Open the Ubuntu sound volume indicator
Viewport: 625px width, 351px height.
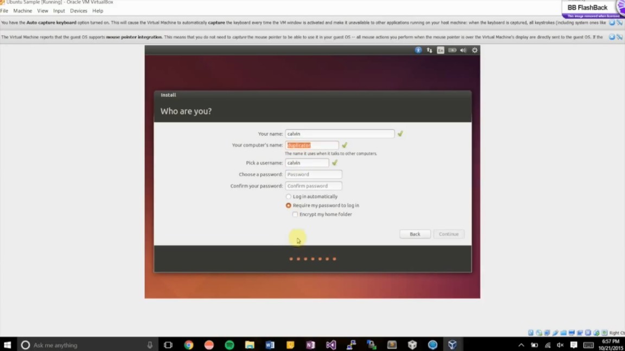[463, 50]
